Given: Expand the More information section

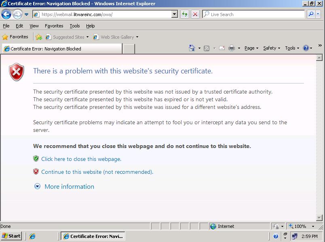Looking at the screenshot, I should [x=69, y=187].
